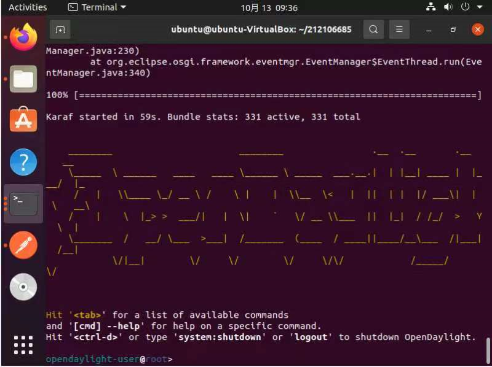Show Applications grid in the dock
Image resolution: width=492 pixels, height=367 pixels.
pyautogui.click(x=23, y=345)
